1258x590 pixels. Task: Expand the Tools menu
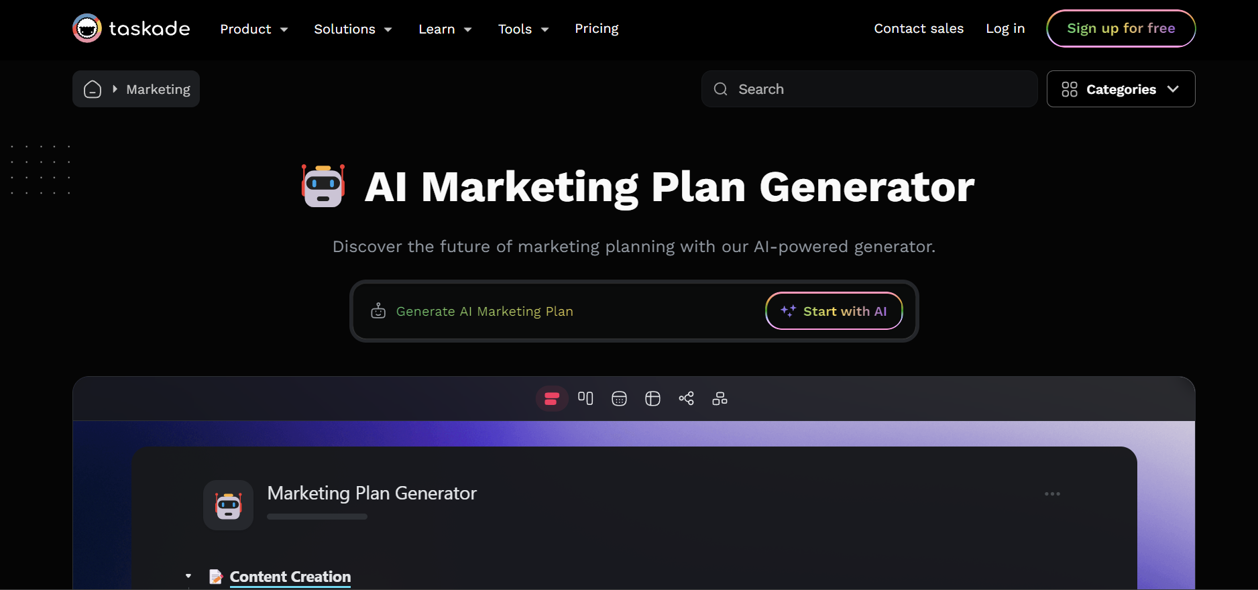point(523,29)
